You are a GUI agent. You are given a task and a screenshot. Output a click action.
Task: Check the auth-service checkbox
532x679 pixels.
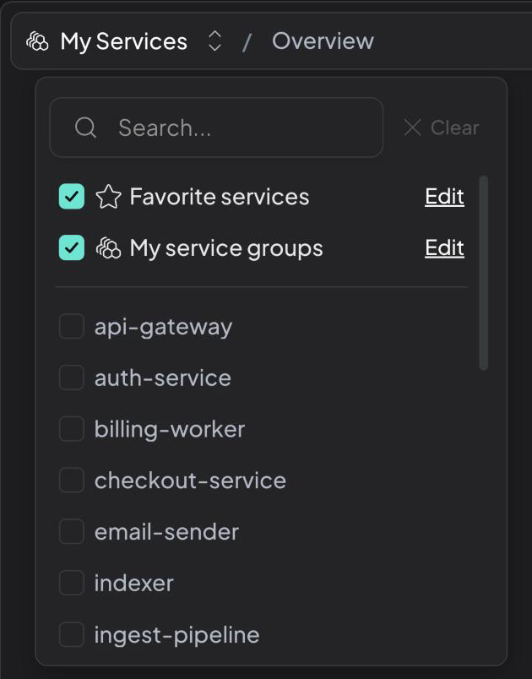[72, 378]
